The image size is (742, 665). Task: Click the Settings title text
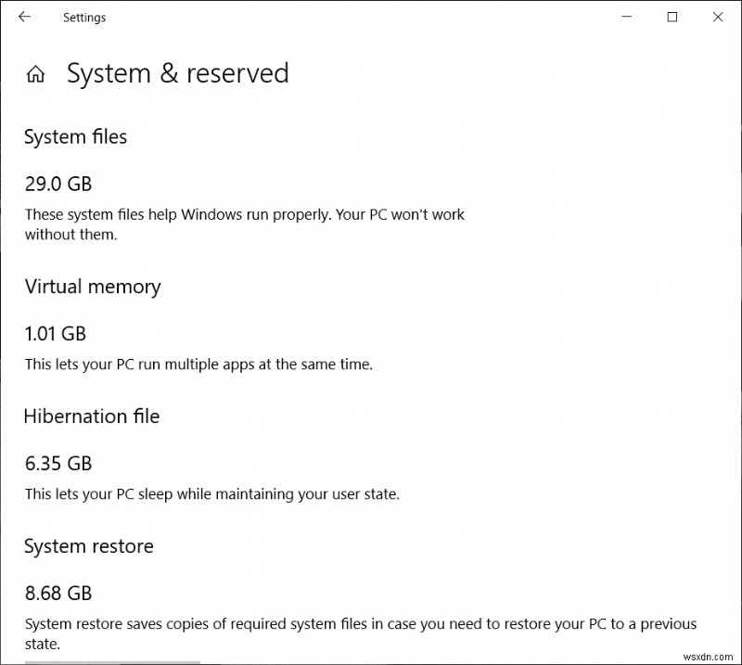pos(84,17)
